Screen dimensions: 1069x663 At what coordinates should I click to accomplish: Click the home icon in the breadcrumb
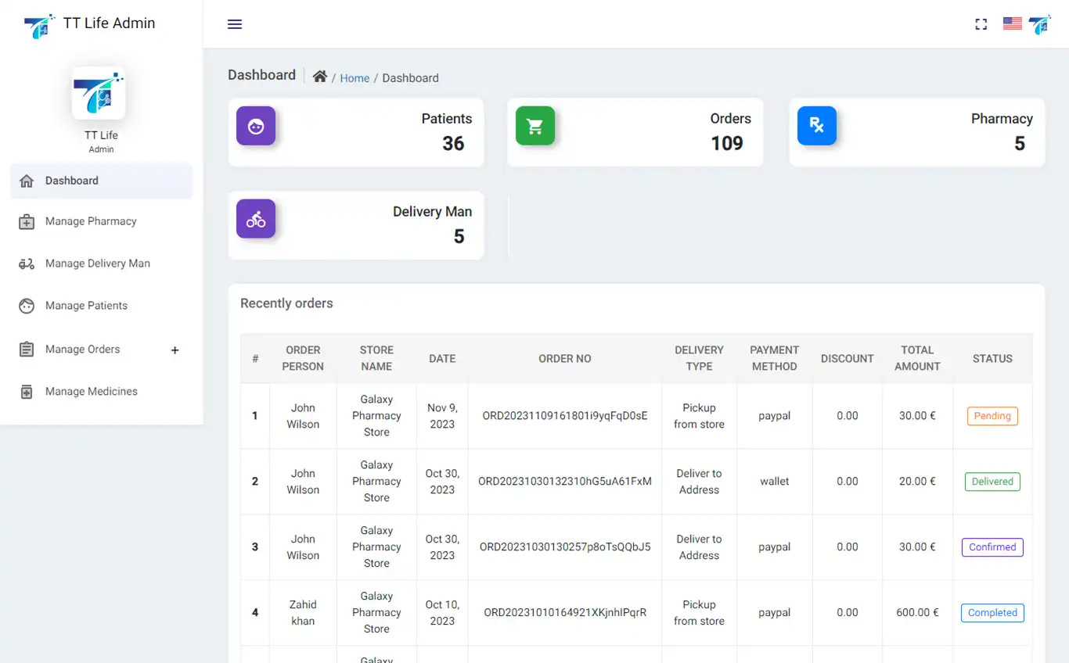click(319, 77)
